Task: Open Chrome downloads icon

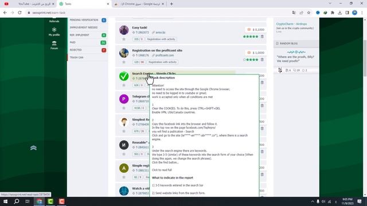Action: click(x=340, y=13)
